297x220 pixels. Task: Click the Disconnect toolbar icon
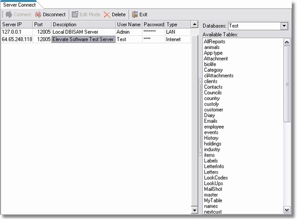point(38,15)
